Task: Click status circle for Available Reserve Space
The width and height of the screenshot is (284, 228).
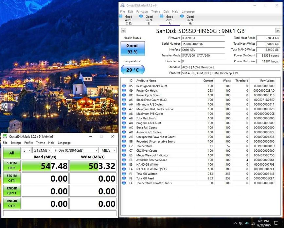Action: coord(124,160)
